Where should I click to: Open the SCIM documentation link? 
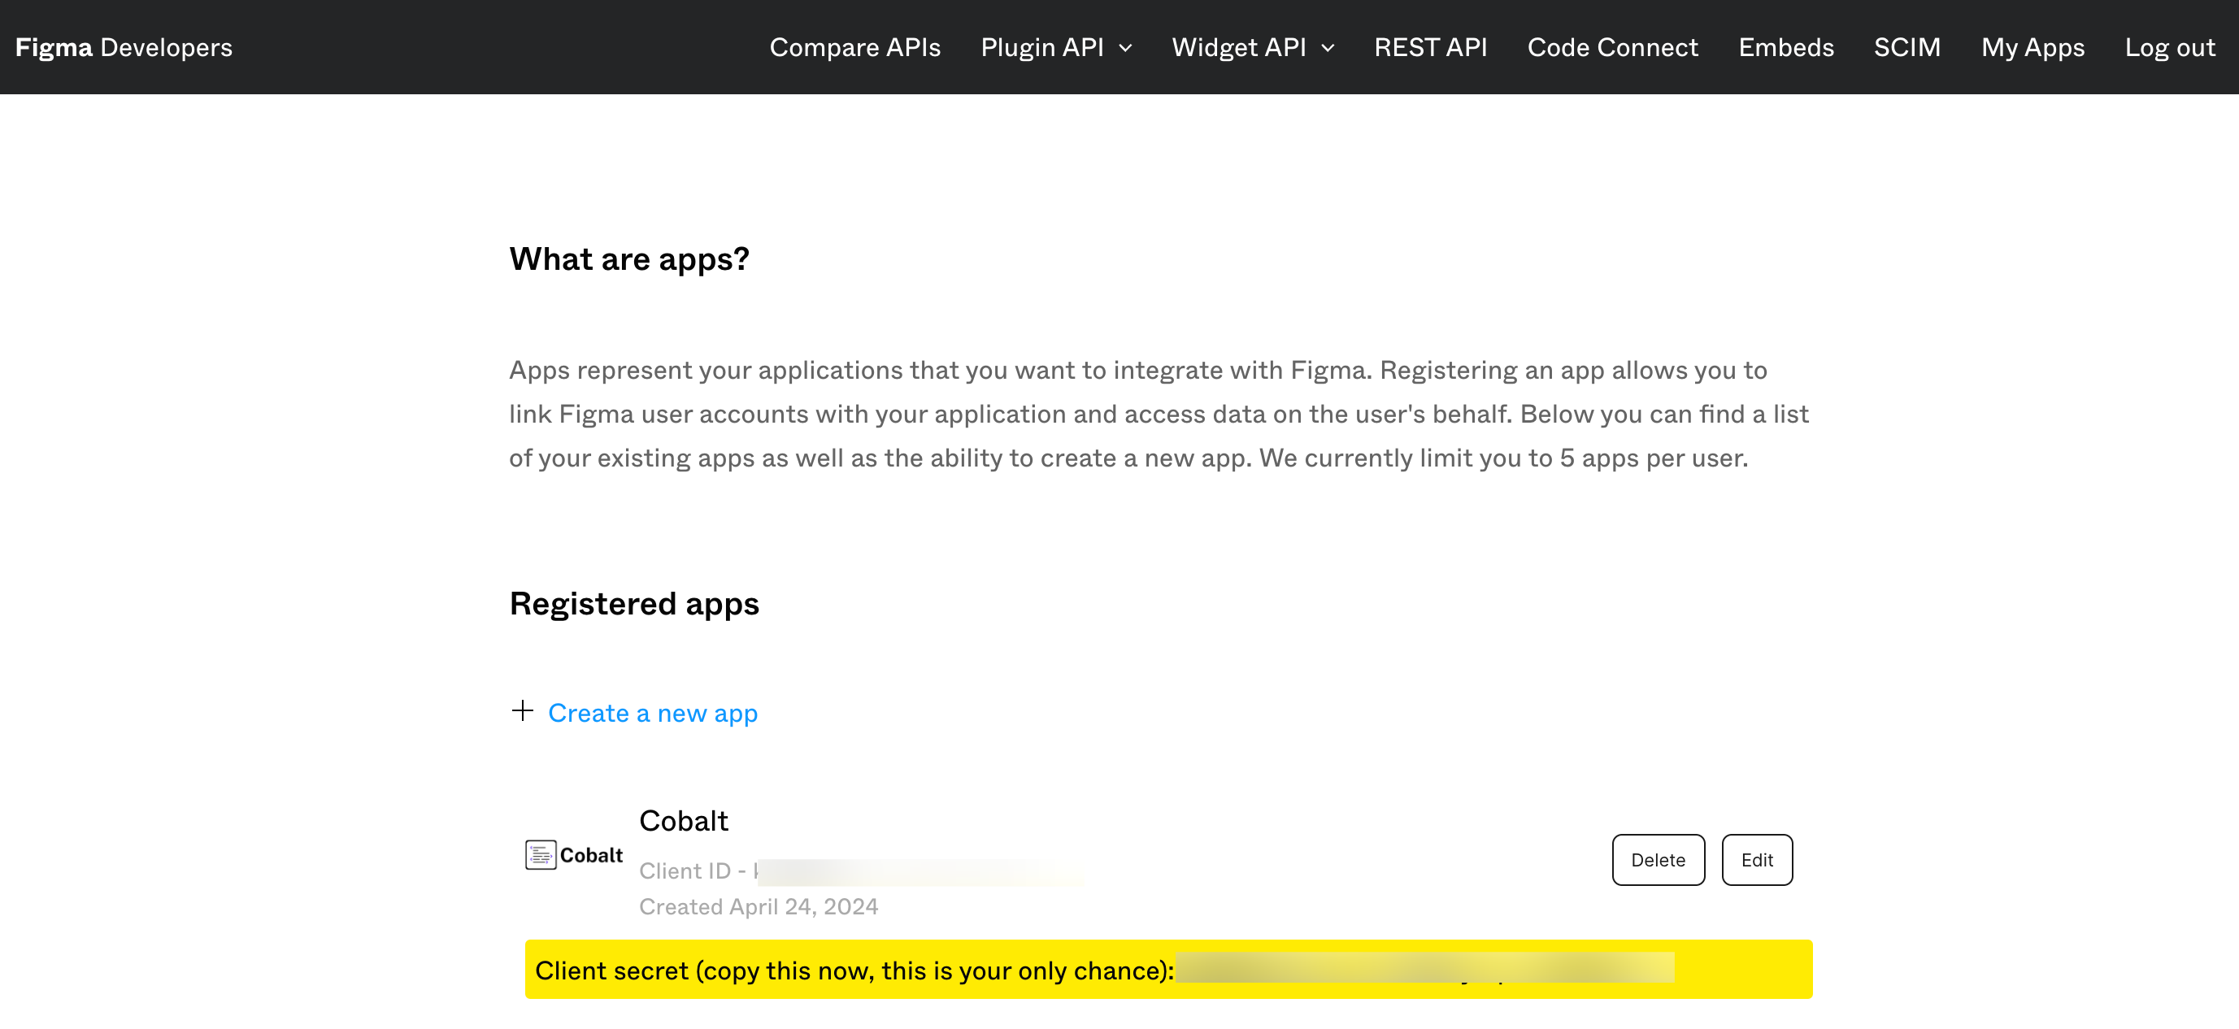1907,47
